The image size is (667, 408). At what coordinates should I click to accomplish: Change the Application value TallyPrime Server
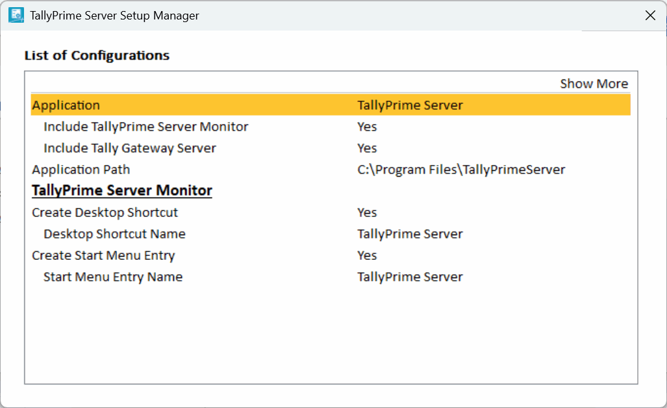point(410,105)
